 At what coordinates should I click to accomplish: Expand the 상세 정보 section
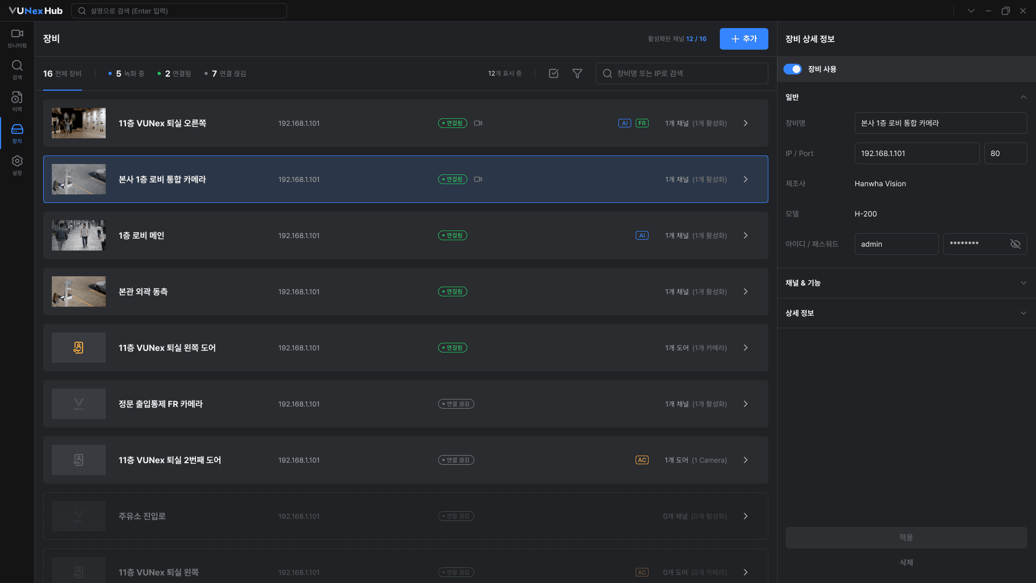coord(1024,313)
